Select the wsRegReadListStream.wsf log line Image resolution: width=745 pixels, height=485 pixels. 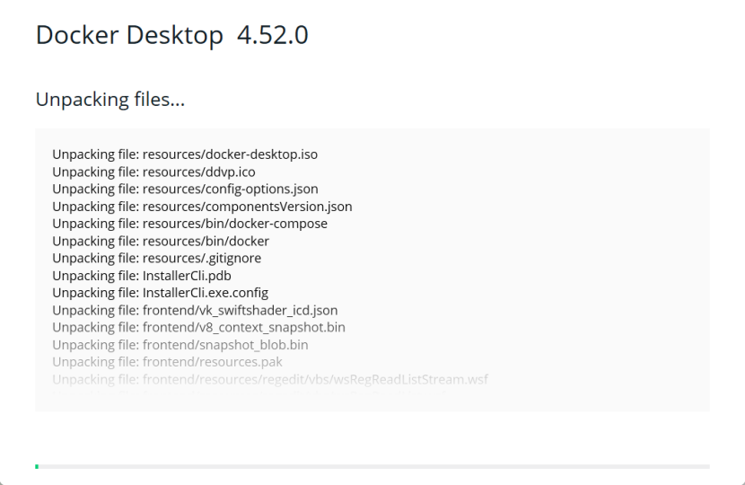pos(270,379)
